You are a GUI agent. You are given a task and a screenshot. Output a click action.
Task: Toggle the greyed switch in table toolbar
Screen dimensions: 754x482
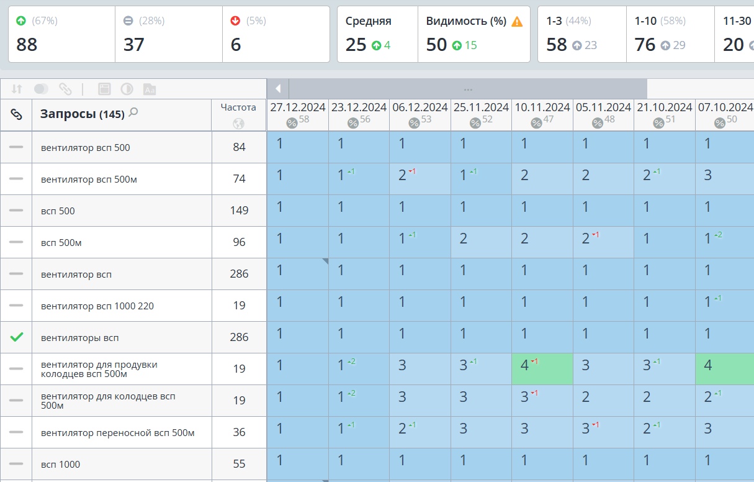pyautogui.click(x=41, y=89)
